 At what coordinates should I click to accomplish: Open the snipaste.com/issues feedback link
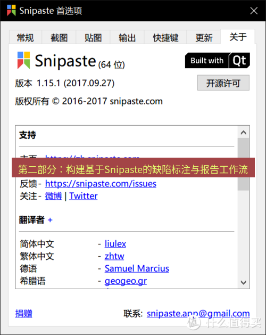pos(101,184)
